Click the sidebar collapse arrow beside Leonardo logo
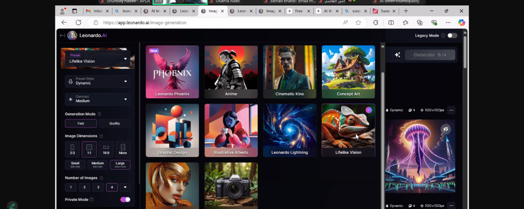The width and height of the screenshot is (524, 209). pyautogui.click(x=62, y=36)
